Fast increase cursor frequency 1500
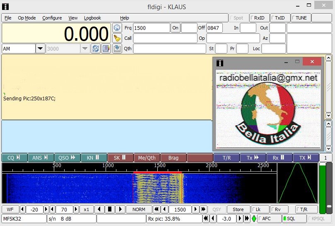This screenshot has width=335, height=226. pos(203,209)
